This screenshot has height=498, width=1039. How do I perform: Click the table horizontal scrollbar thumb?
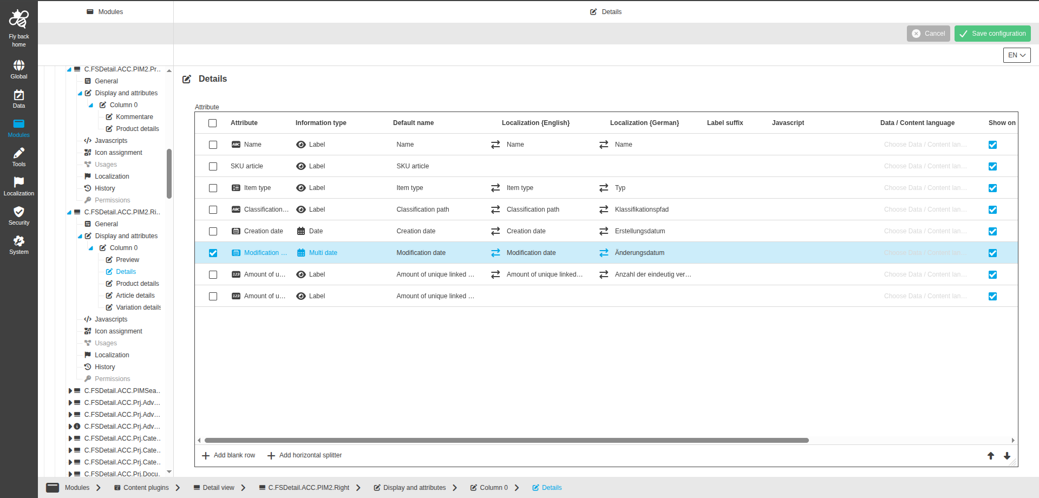tap(506, 440)
